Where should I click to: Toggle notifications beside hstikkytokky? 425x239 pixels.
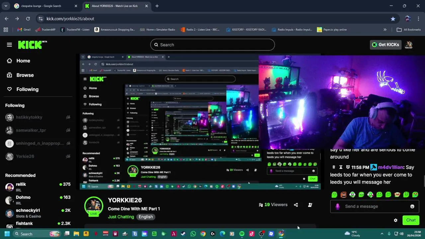coord(68,117)
